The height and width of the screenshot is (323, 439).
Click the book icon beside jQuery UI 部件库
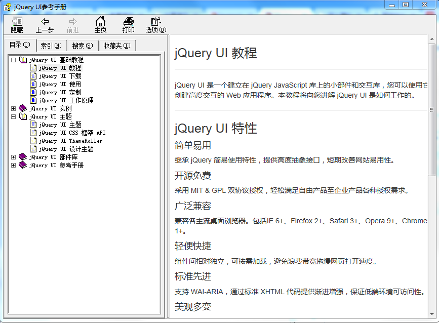tap(23, 157)
